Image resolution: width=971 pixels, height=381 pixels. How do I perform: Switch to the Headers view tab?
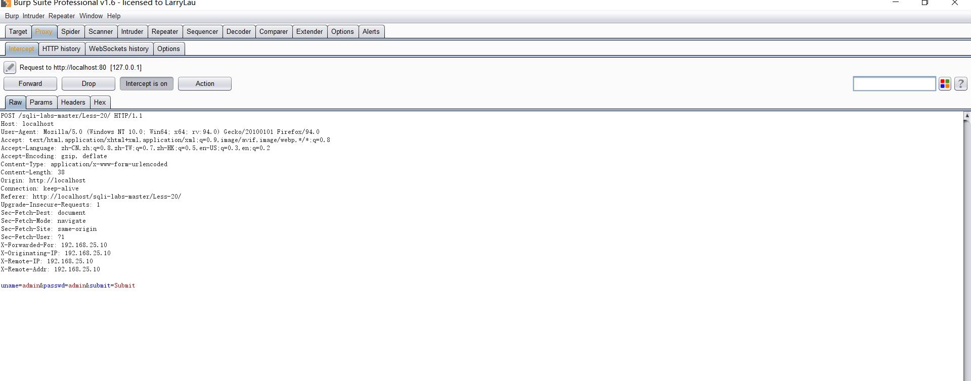73,103
